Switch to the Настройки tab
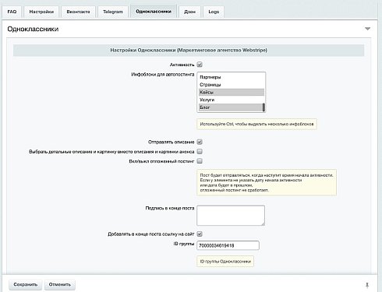 tap(41, 12)
